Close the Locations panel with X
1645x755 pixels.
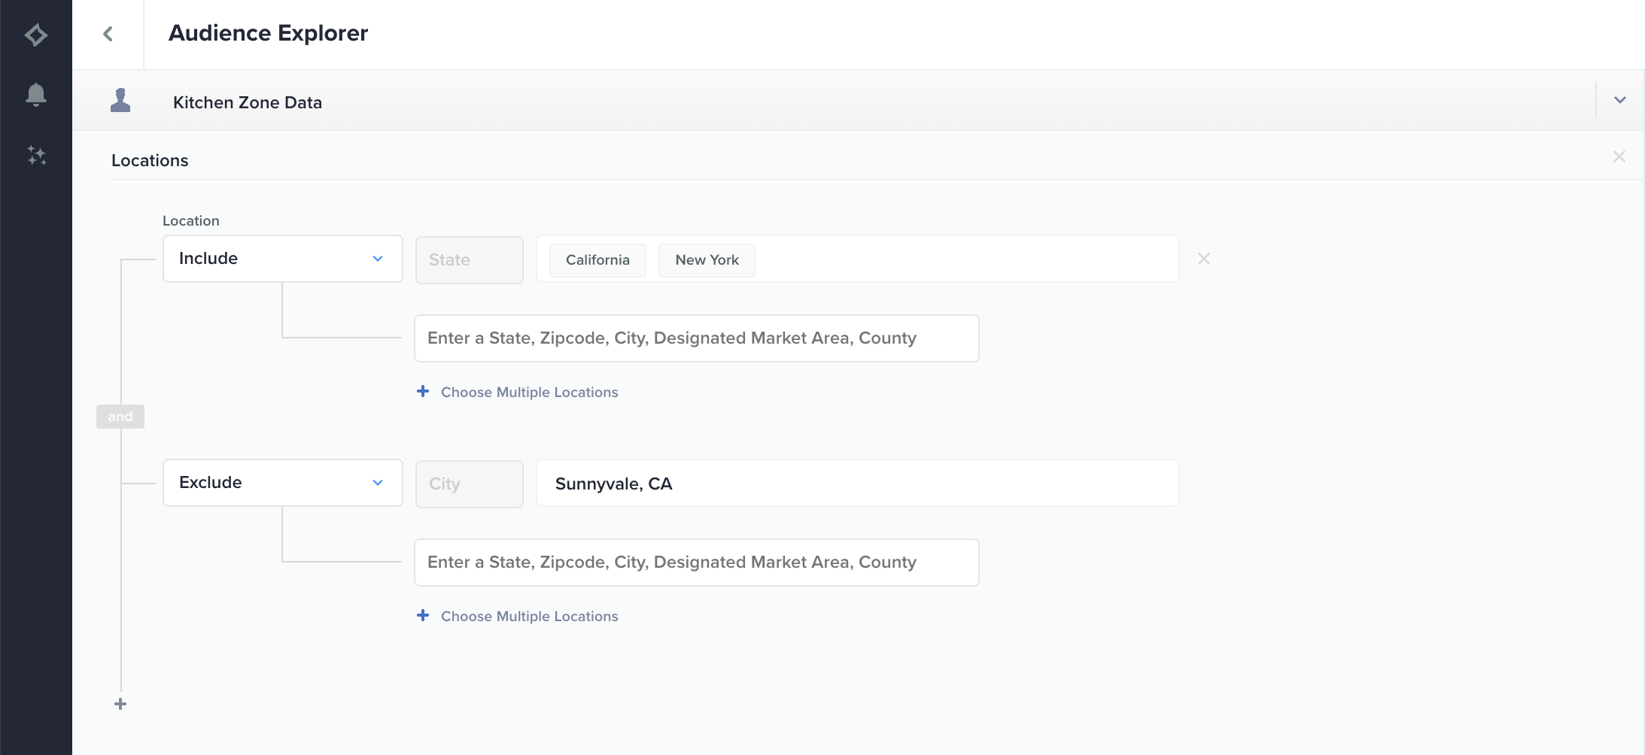pos(1619,156)
